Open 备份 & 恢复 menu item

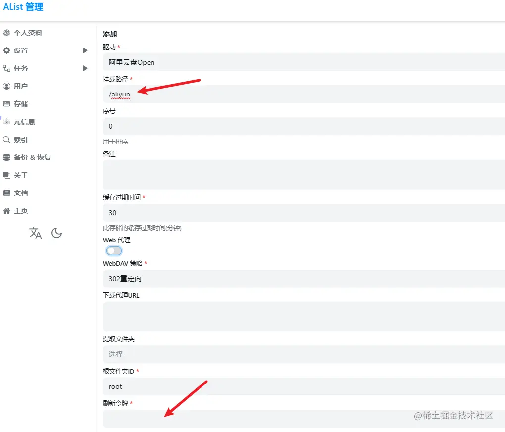click(32, 157)
